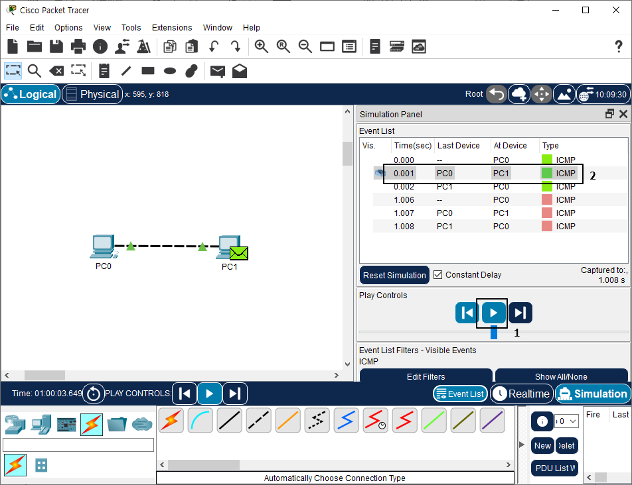Play the simulation in the Simulation Panel

[493, 313]
